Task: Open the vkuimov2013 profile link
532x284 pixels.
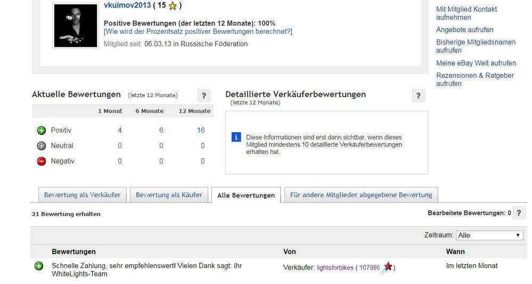Action: [x=127, y=6]
